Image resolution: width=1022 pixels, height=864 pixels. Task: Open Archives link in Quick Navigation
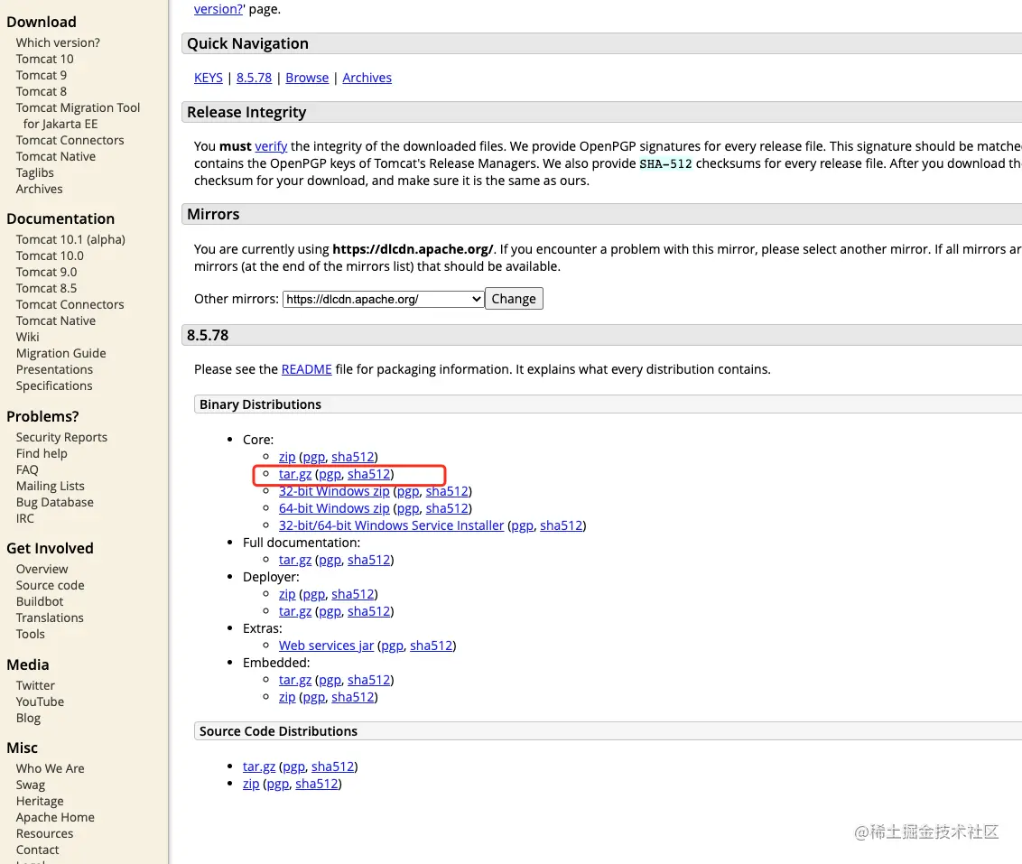pos(367,78)
